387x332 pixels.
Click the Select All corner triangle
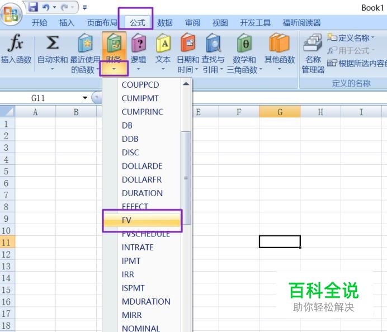click(8, 111)
